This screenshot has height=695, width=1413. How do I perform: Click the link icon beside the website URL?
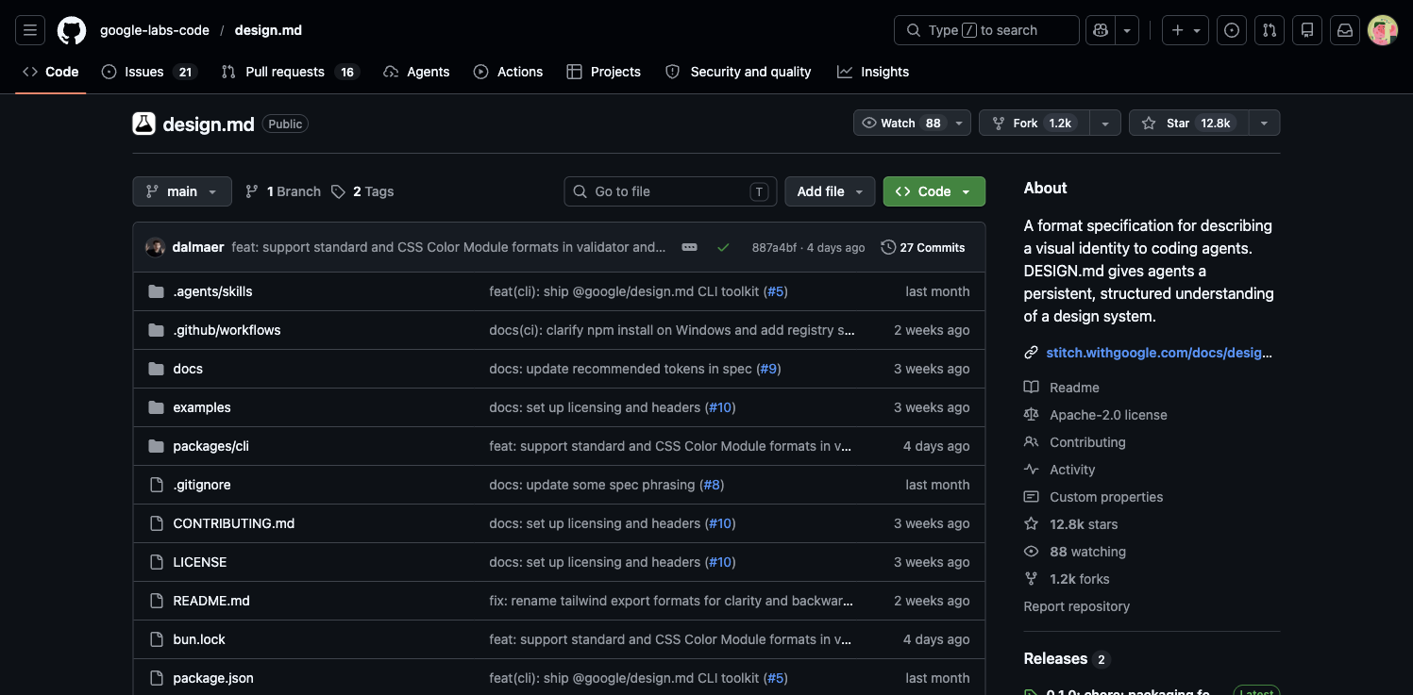1032,353
